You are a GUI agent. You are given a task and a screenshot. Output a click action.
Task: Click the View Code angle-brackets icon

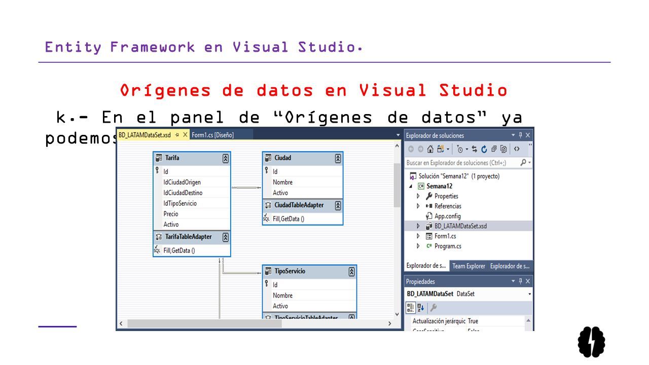(517, 149)
